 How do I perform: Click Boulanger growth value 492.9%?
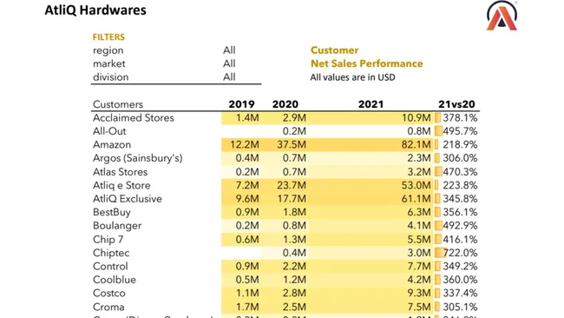click(460, 226)
